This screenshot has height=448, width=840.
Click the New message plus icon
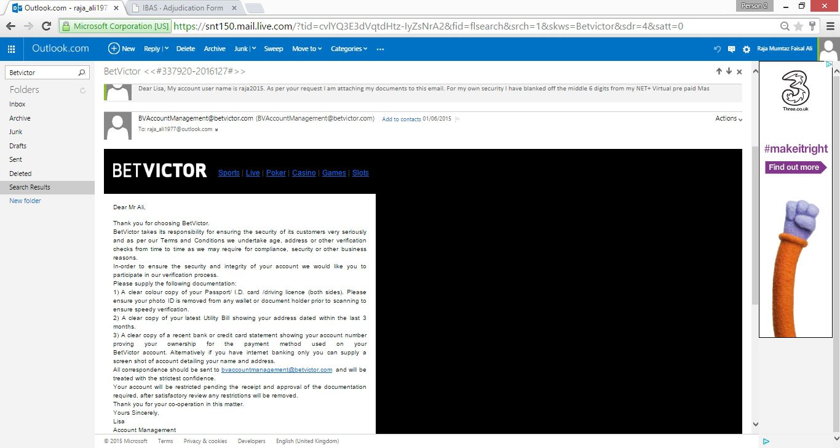point(114,49)
